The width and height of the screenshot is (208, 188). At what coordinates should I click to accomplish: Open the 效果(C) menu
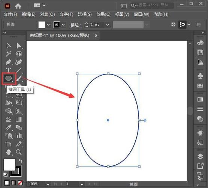[103, 14]
